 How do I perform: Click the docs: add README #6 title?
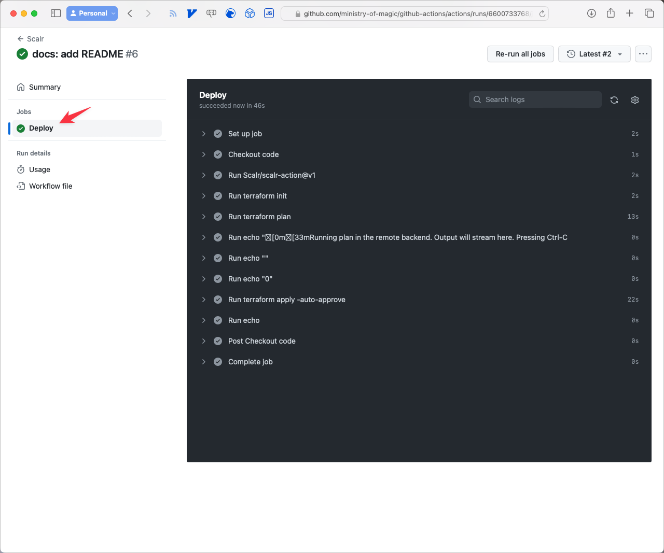pos(85,54)
